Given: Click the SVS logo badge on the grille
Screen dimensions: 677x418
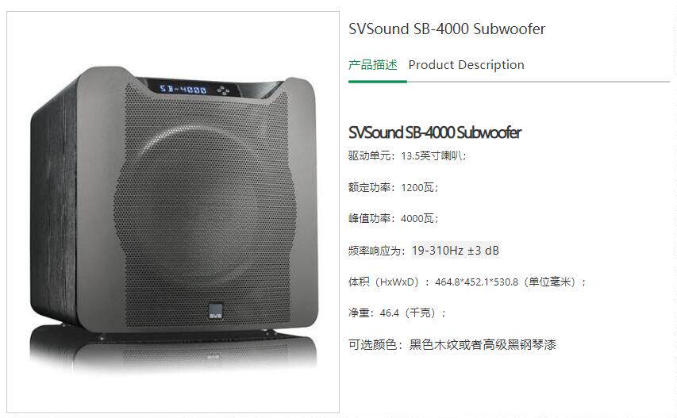Looking at the screenshot, I should 215,312.
